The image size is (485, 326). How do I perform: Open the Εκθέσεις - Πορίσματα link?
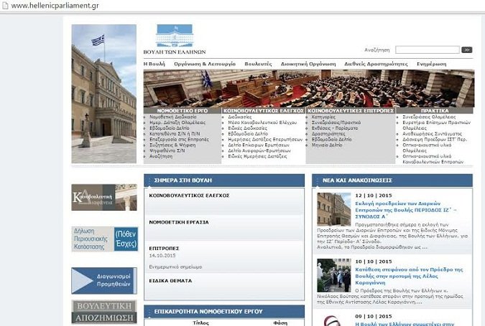335,128
